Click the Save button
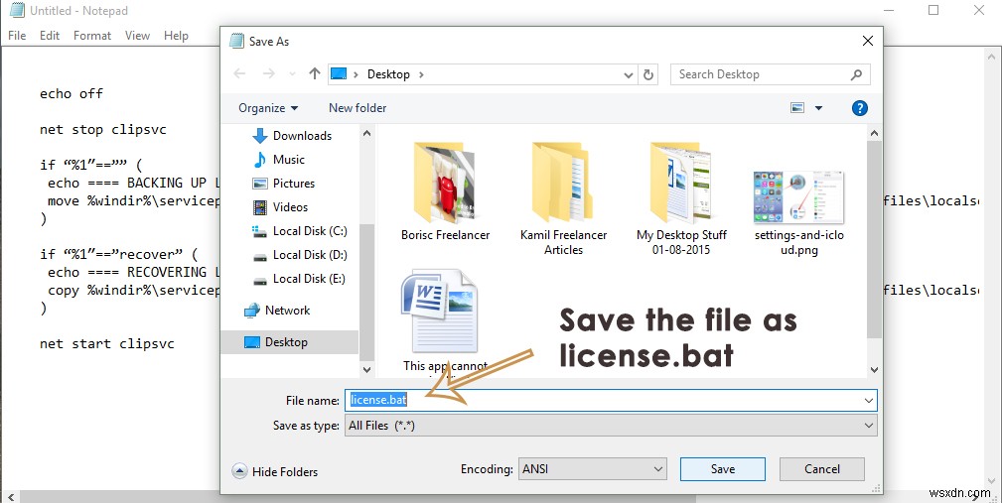 [723, 469]
